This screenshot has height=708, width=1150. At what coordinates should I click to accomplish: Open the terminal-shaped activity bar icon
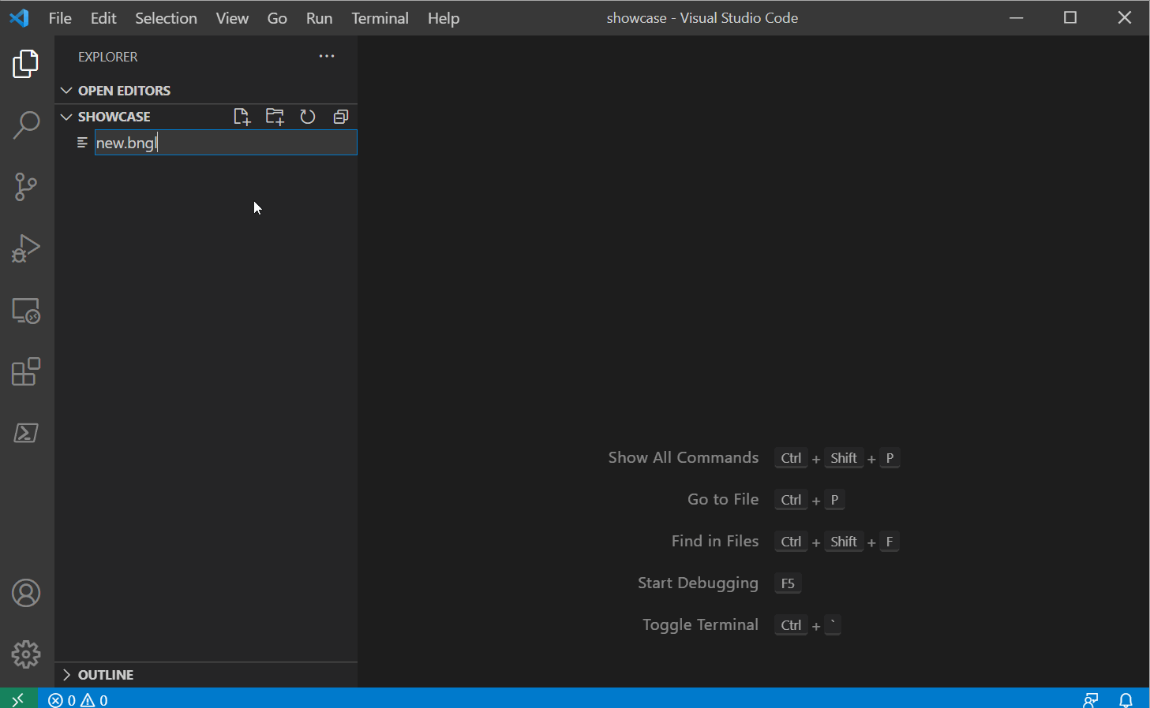tap(26, 433)
